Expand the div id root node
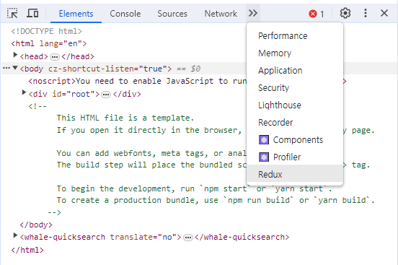398x265 pixels. (24, 92)
